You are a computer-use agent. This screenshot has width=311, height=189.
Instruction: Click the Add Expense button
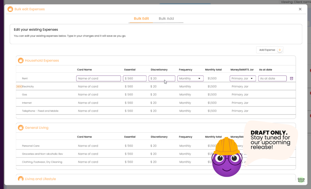[267, 50]
